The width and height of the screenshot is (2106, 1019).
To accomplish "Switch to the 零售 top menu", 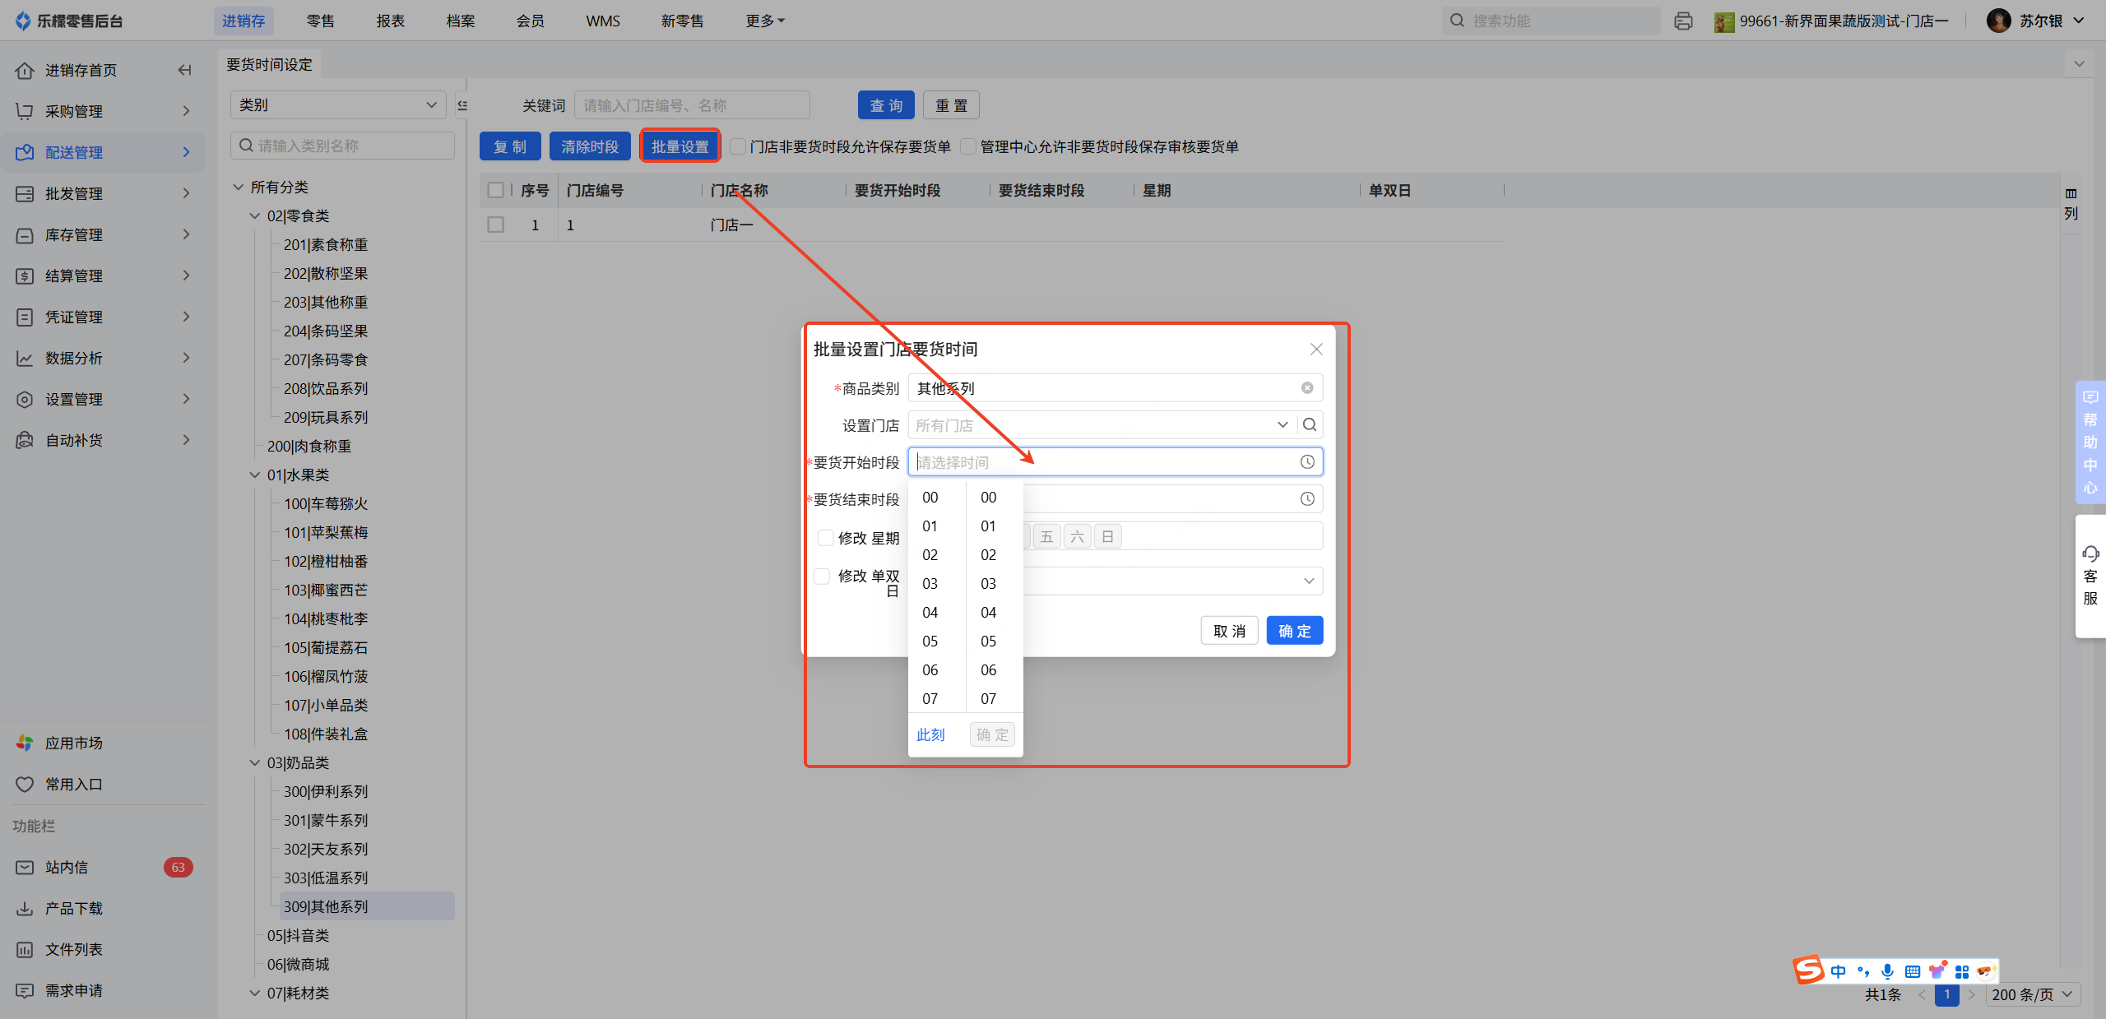I will click(320, 21).
